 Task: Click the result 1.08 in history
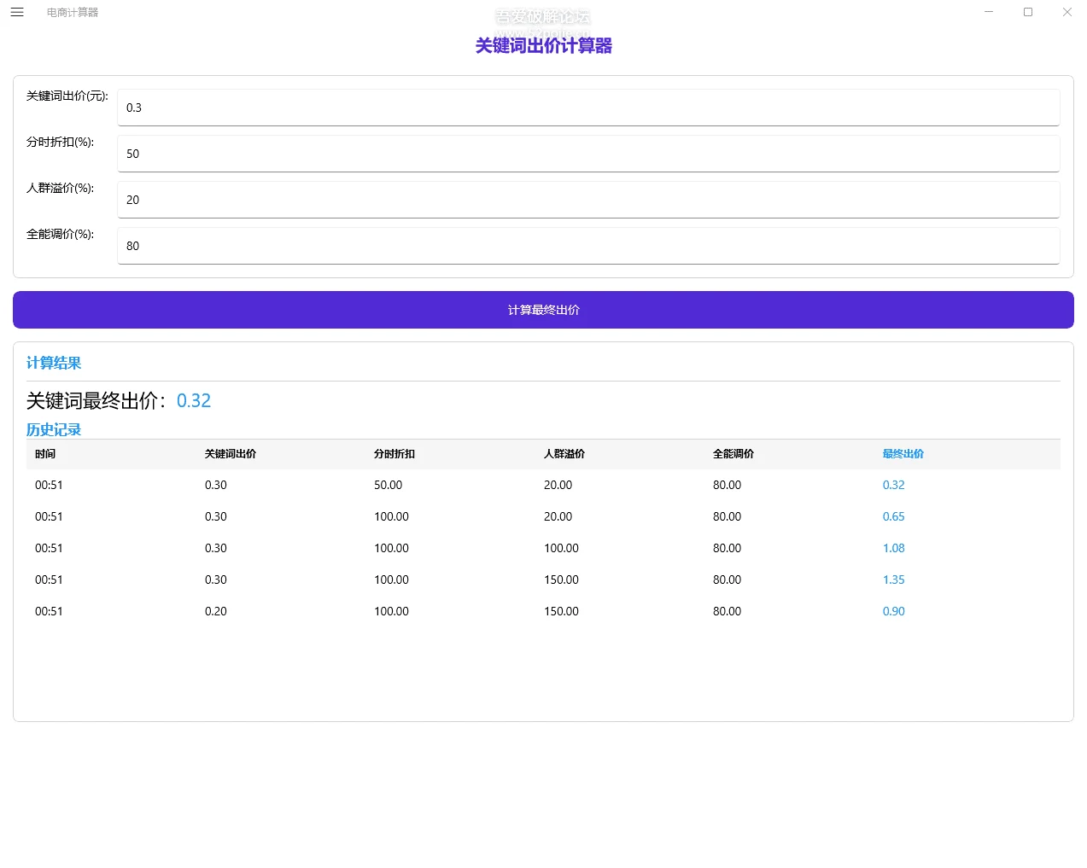(x=893, y=548)
